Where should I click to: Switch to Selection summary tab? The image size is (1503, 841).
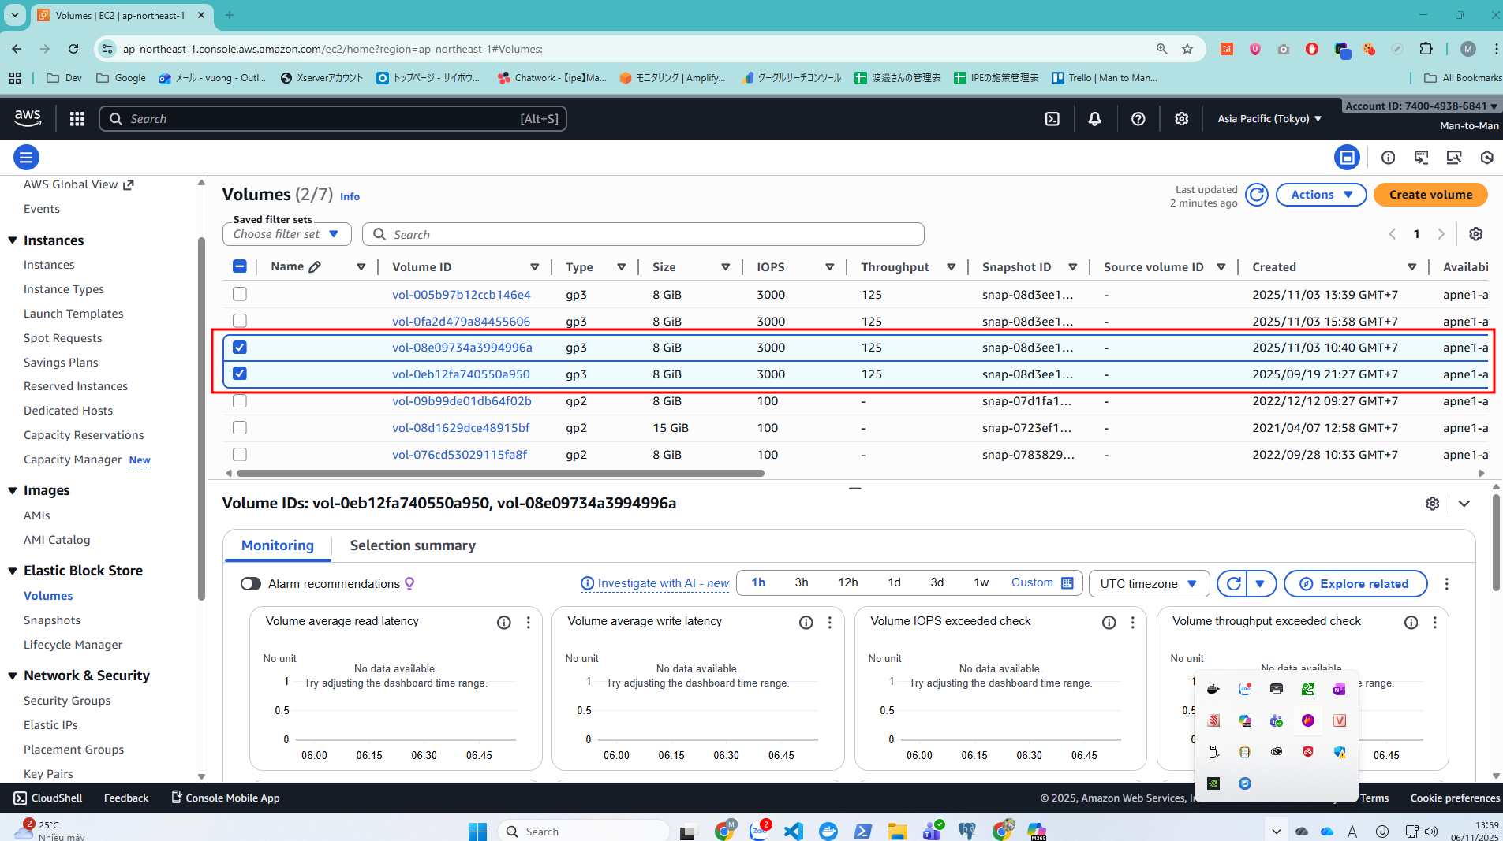tap(413, 545)
